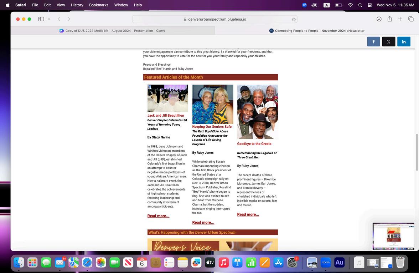Open Numbers from the Dock
Viewport: 419px width, 273px height.
[x=251, y=263]
